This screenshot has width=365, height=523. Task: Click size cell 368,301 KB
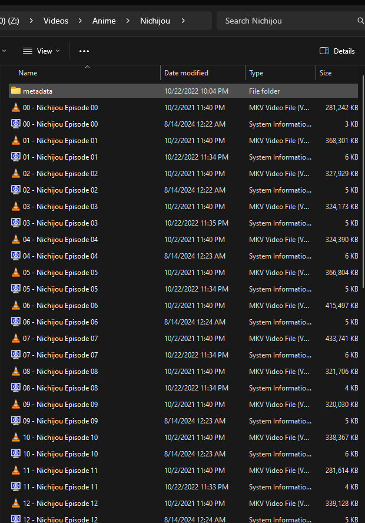point(341,140)
